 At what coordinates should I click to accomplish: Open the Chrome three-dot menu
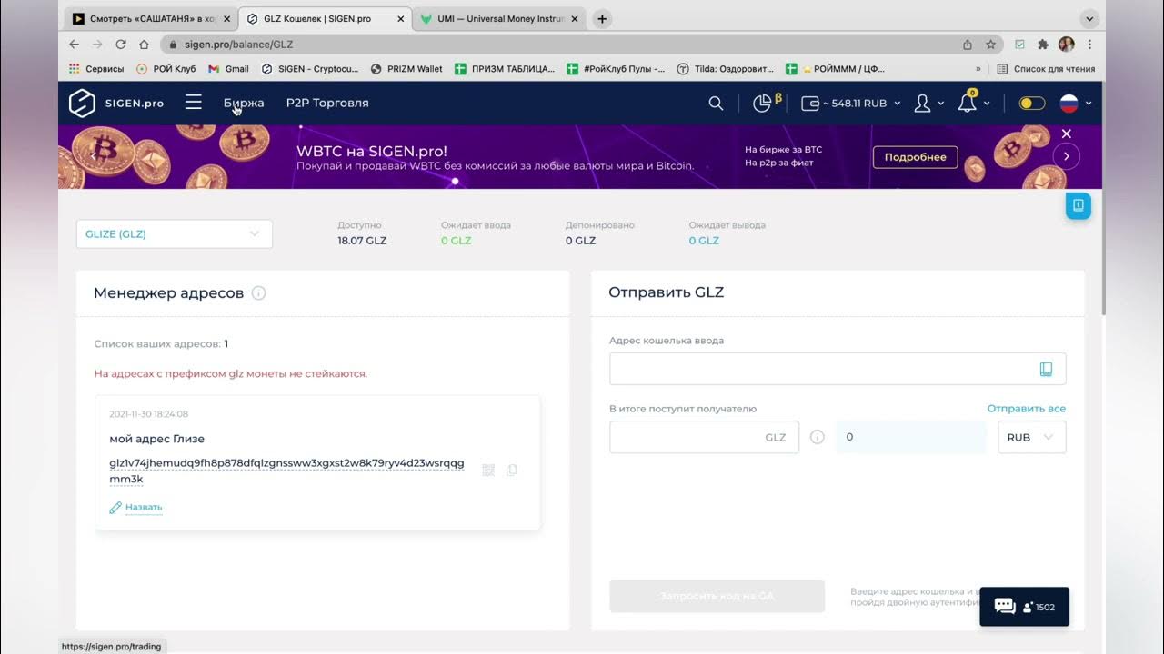click(x=1089, y=44)
